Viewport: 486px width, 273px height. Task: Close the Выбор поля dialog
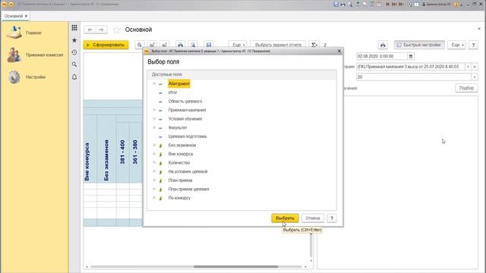point(339,51)
